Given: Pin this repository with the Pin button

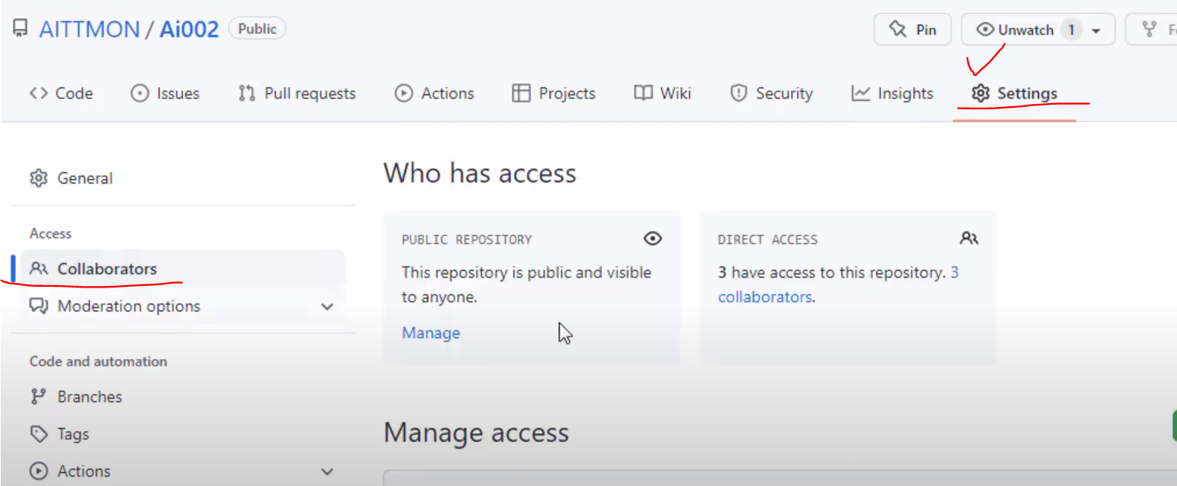Looking at the screenshot, I should click(913, 29).
